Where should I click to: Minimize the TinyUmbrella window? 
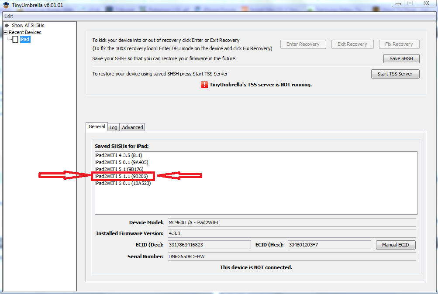pos(398,3)
